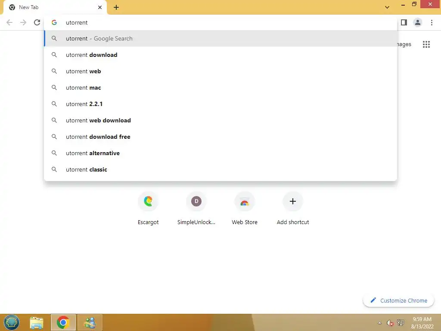Click the address bar containing utorrent
441x331 pixels.
pyautogui.click(x=220, y=22)
